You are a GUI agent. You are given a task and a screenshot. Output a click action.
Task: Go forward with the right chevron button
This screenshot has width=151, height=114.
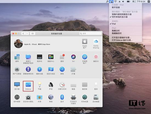tap(27, 34)
